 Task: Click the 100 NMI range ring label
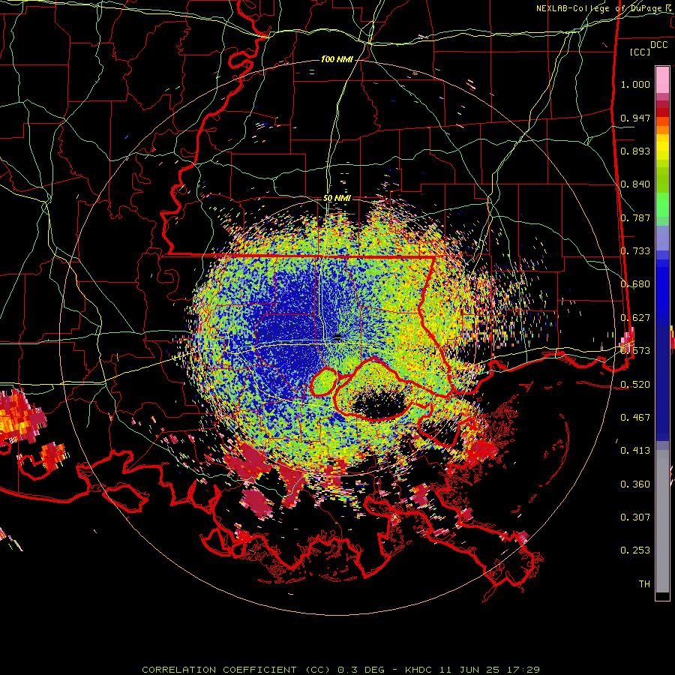337,59
